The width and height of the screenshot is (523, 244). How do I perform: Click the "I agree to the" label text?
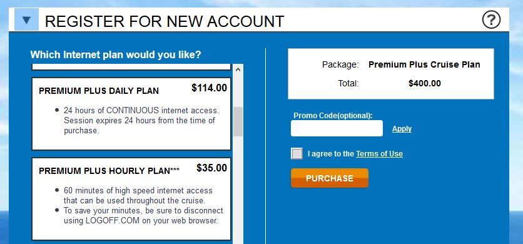pos(330,154)
